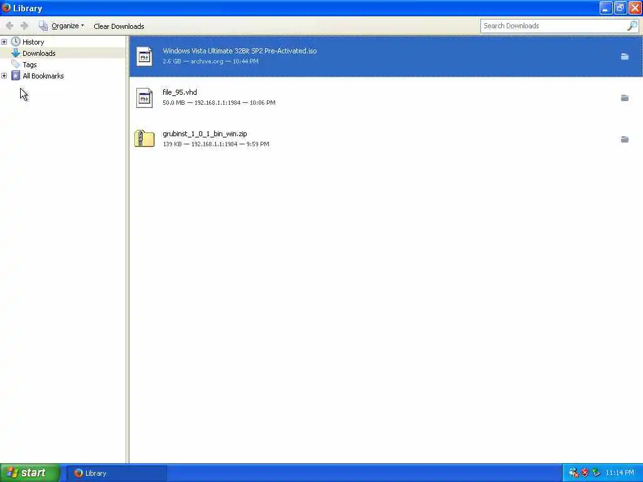Image resolution: width=643 pixels, height=482 pixels.
Task: Click the red security shield tray icon
Action: [585, 473]
